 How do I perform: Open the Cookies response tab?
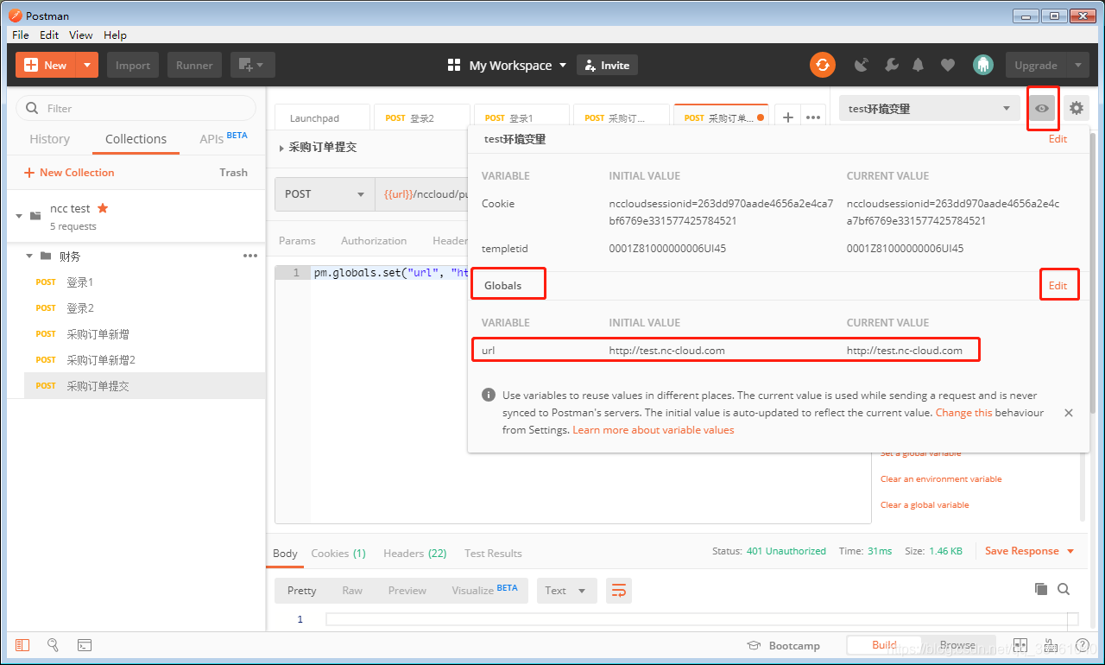coord(338,553)
